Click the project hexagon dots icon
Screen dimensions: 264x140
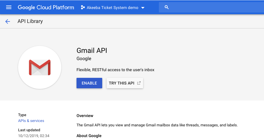[x=83, y=7]
